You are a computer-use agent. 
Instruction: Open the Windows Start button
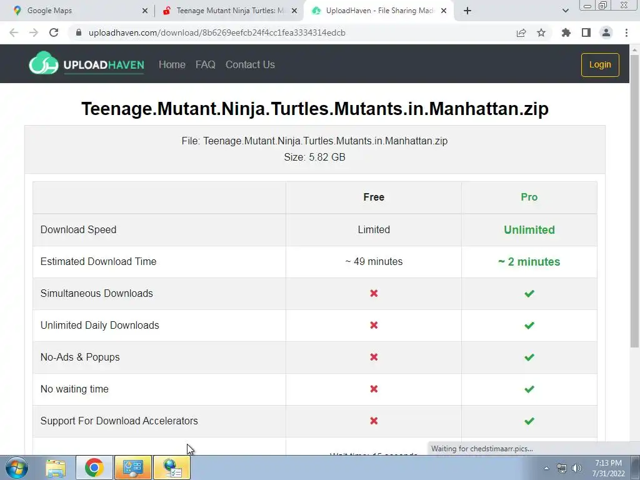coord(16,467)
